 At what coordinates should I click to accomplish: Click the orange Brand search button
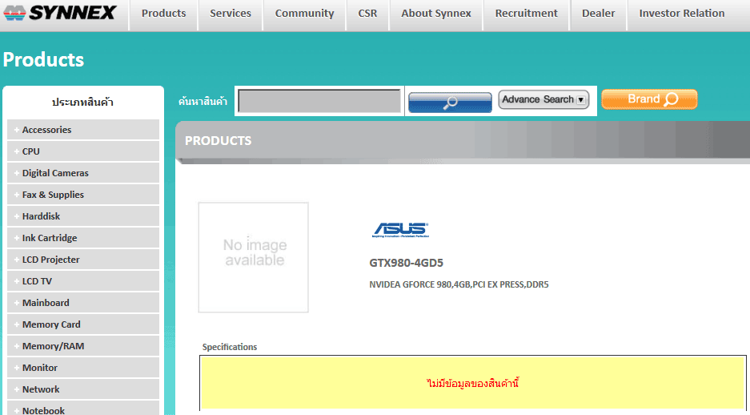(x=649, y=99)
